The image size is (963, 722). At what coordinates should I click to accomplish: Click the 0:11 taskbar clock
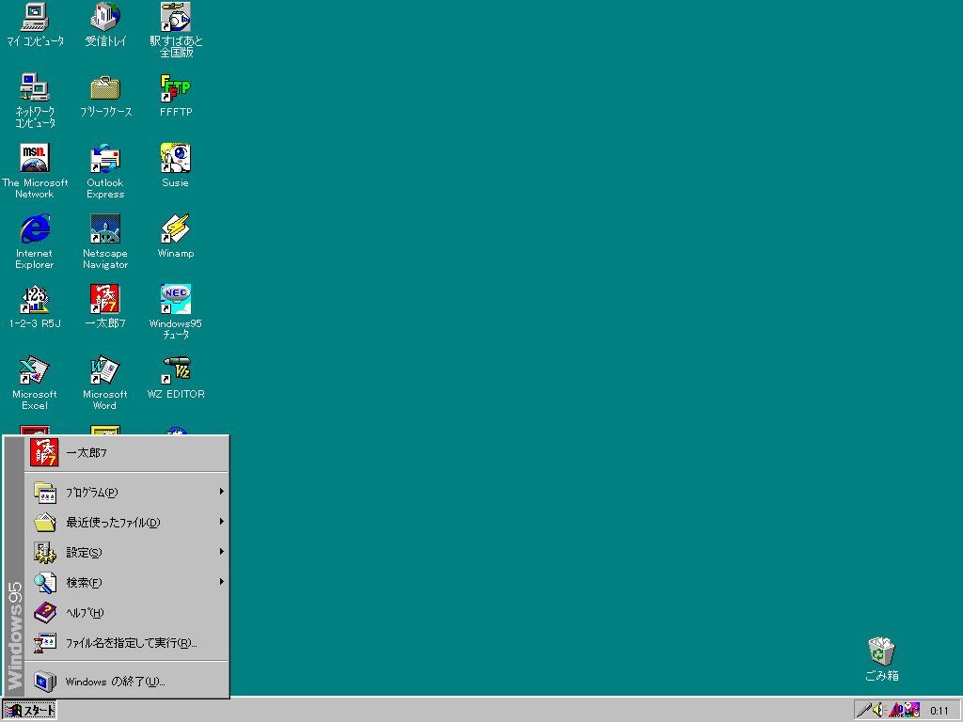[939, 711]
